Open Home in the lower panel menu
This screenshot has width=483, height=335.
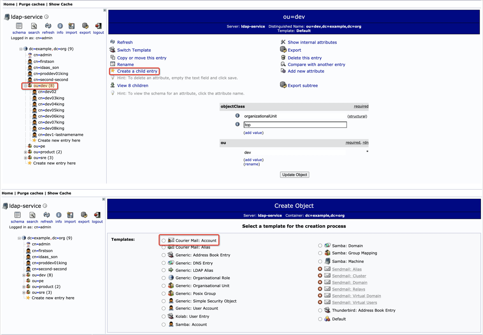coord(7,193)
